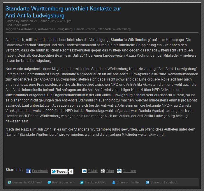204x191 pixels.
Task: Click the Comments RSS feed icon
Action: (x=9, y=183)
